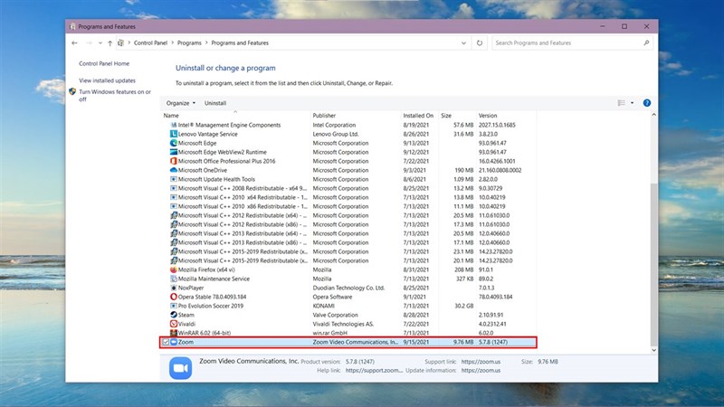Sort the list by Publisher column
Image resolution: width=724 pixels, height=407 pixels.
[x=324, y=116]
